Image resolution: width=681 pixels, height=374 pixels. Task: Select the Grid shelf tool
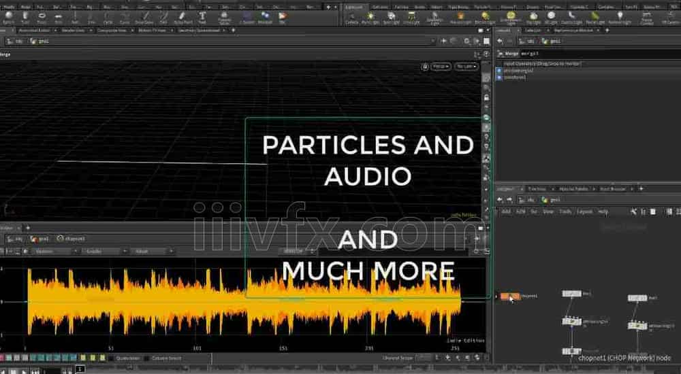tap(59, 18)
